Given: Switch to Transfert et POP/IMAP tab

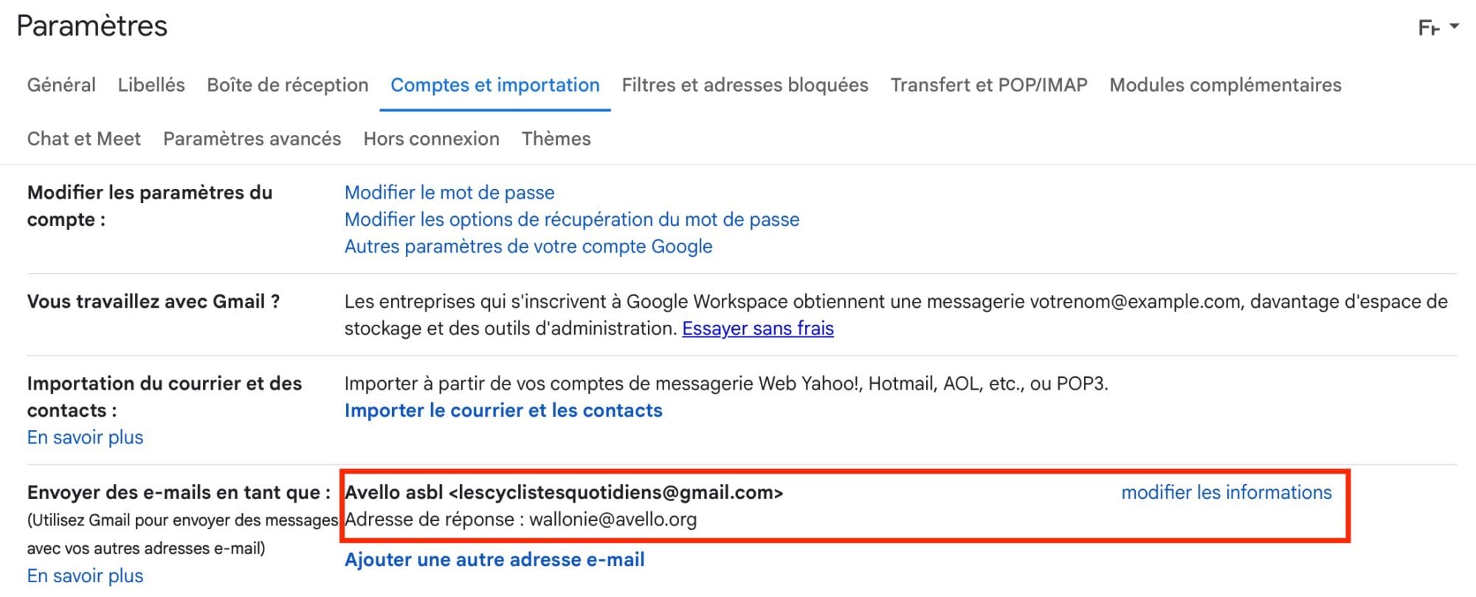Looking at the screenshot, I should (989, 85).
